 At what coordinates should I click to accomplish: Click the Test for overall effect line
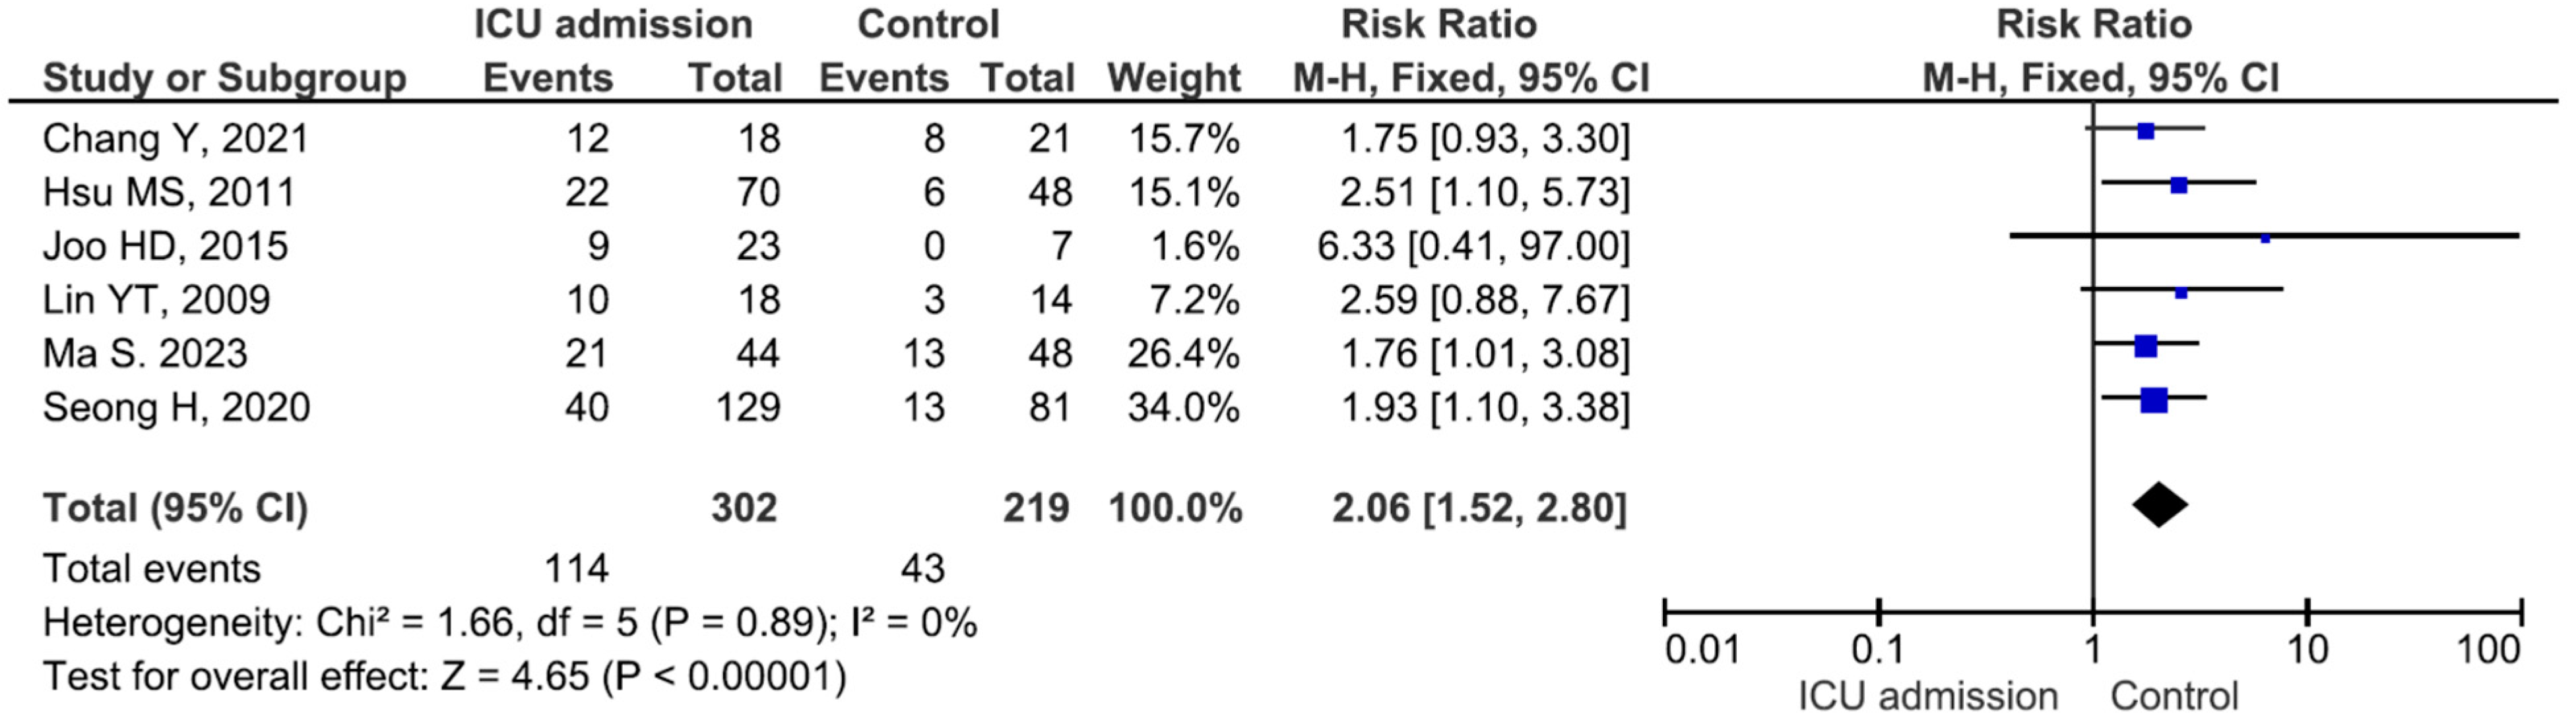(444, 677)
